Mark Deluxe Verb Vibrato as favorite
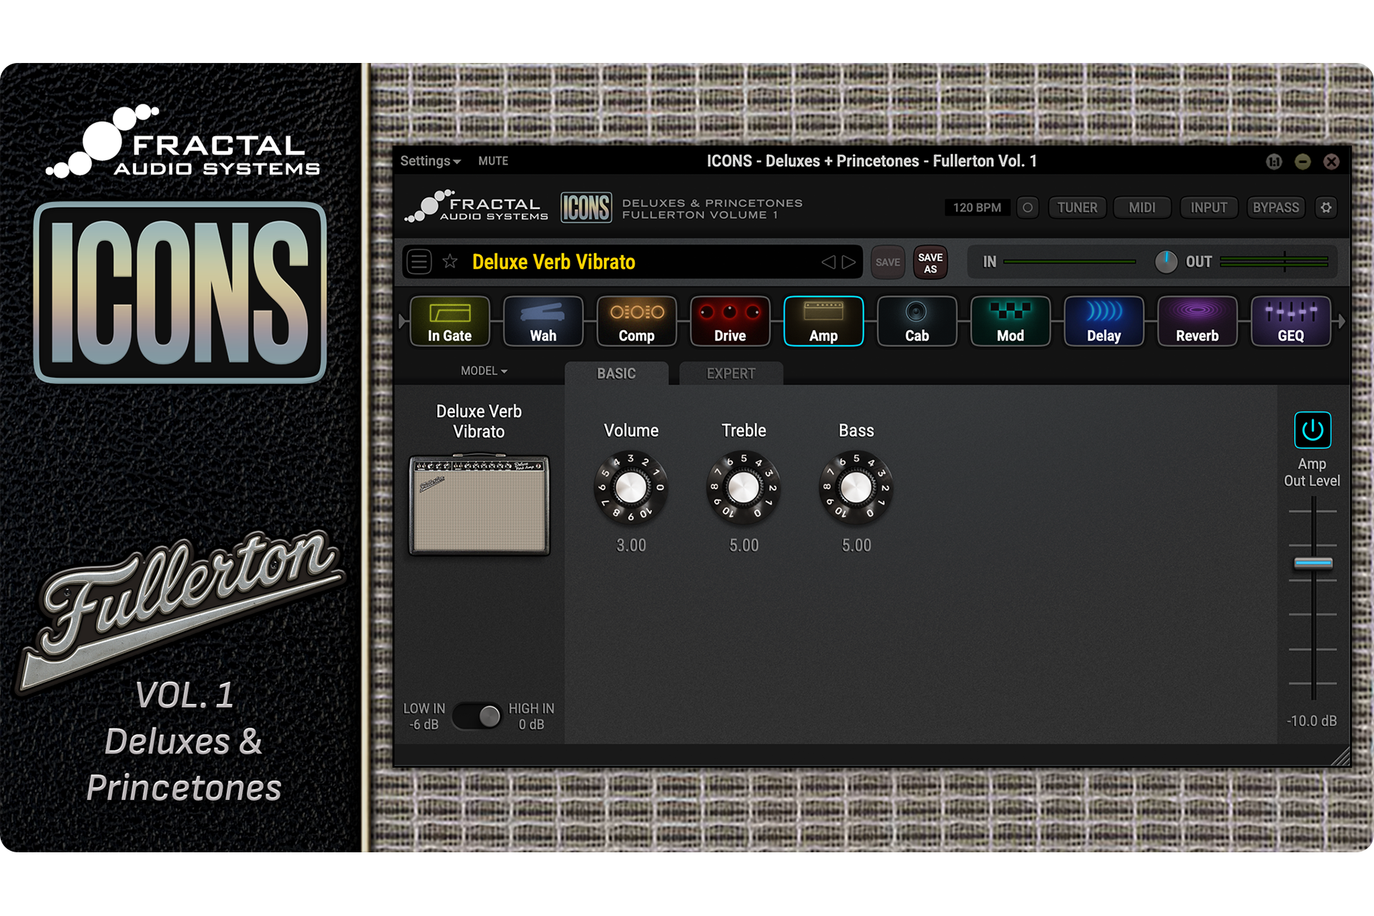Viewport: 1374px width, 916px height. pos(450,262)
